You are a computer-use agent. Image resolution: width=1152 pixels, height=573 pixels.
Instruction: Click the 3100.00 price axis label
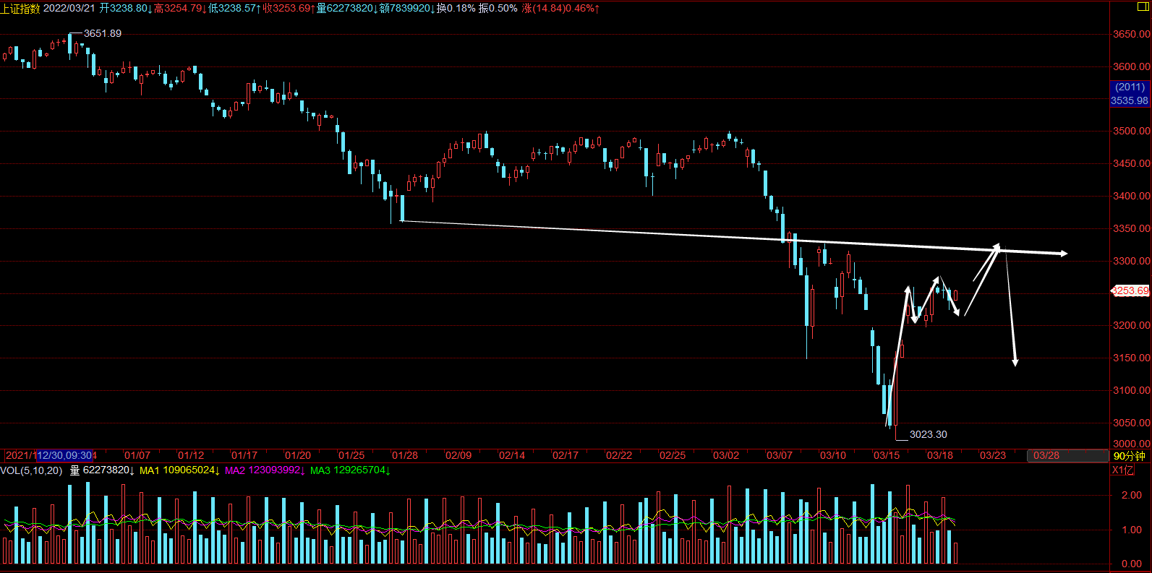point(1131,390)
